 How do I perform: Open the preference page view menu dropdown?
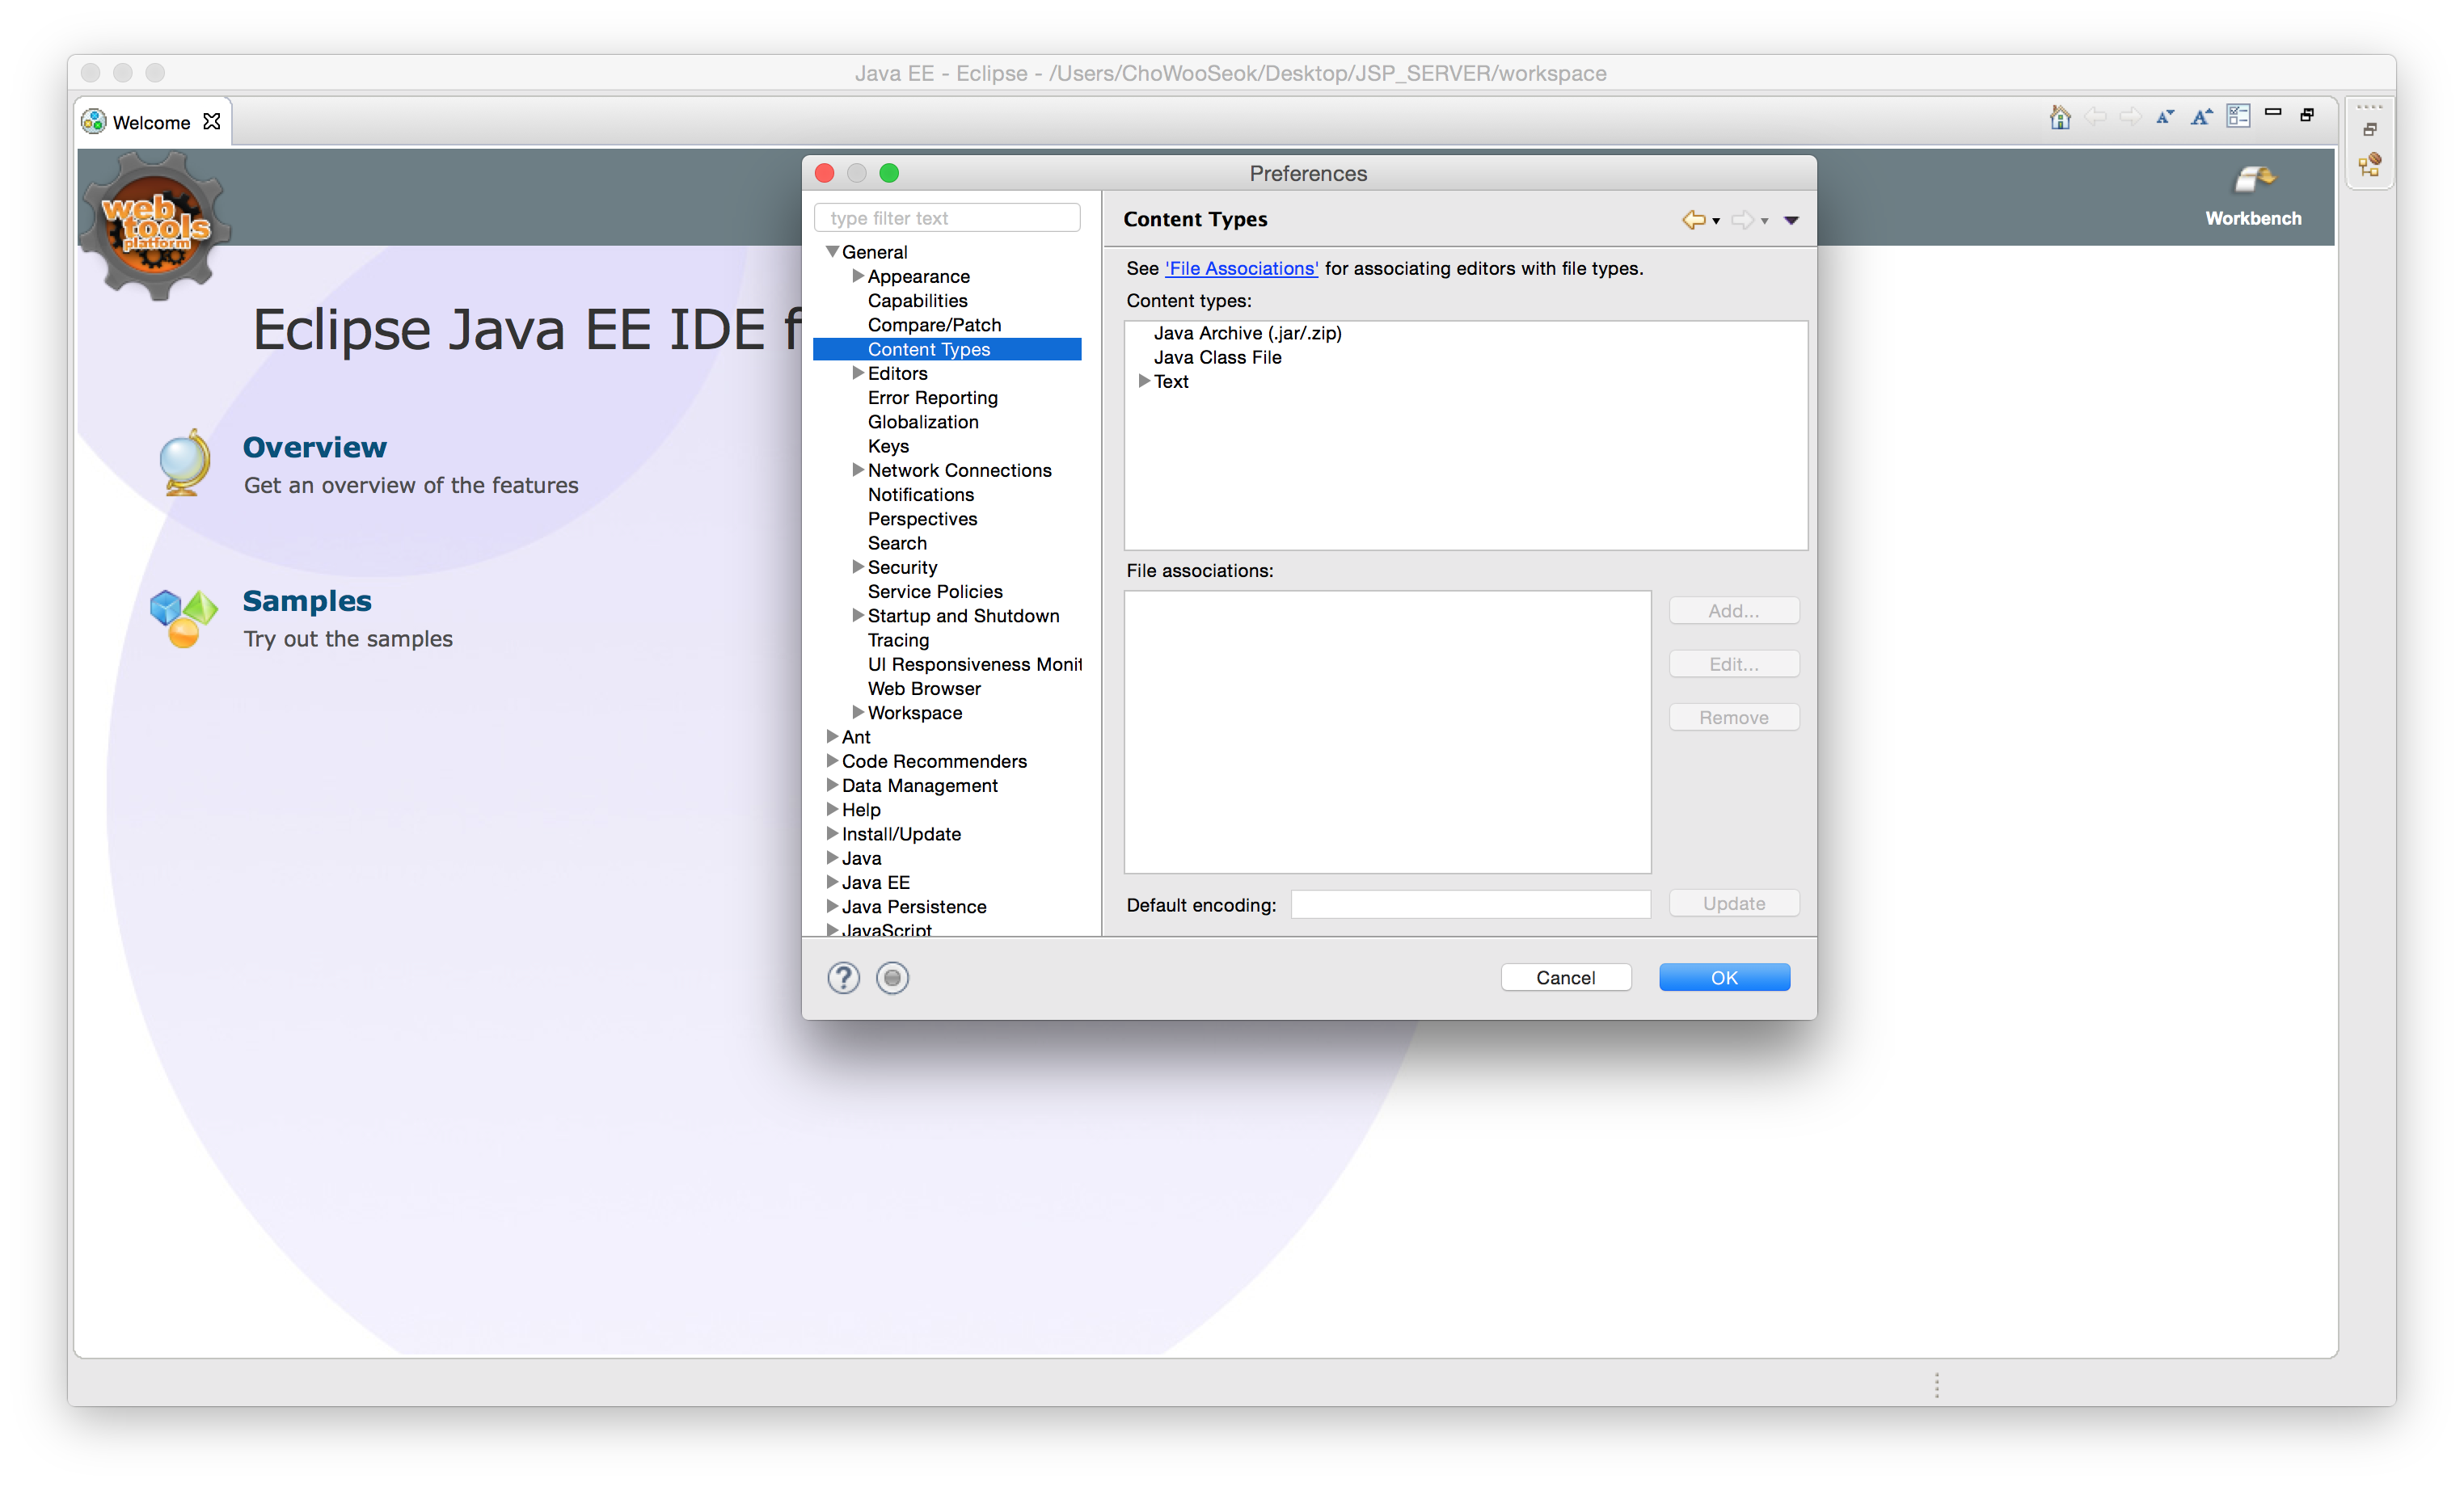tap(1791, 220)
